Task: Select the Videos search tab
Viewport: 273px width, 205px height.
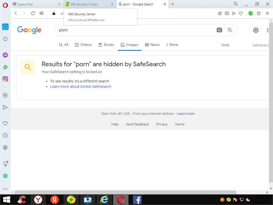Action: (83, 45)
